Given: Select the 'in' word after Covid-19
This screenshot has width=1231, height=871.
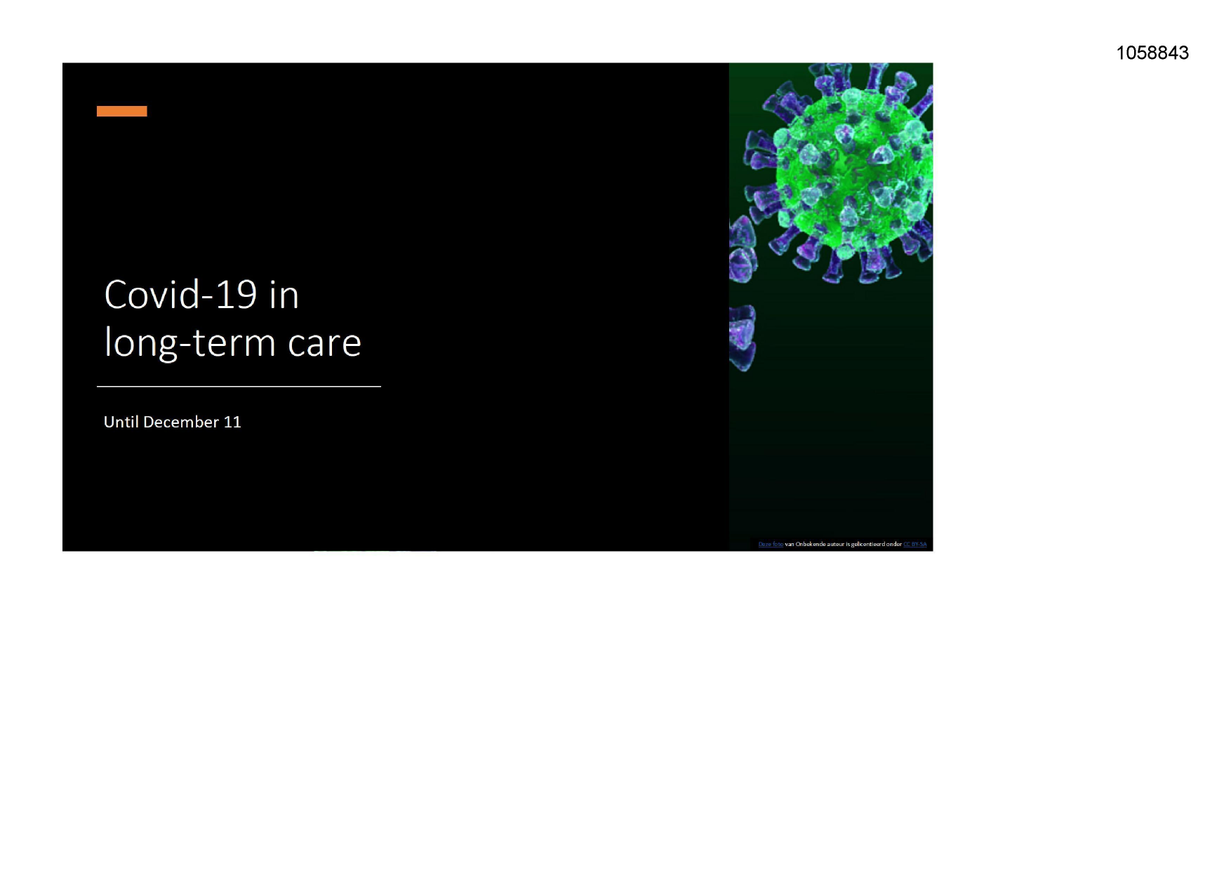Looking at the screenshot, I should pyautogui.click(x=284, y=295).
